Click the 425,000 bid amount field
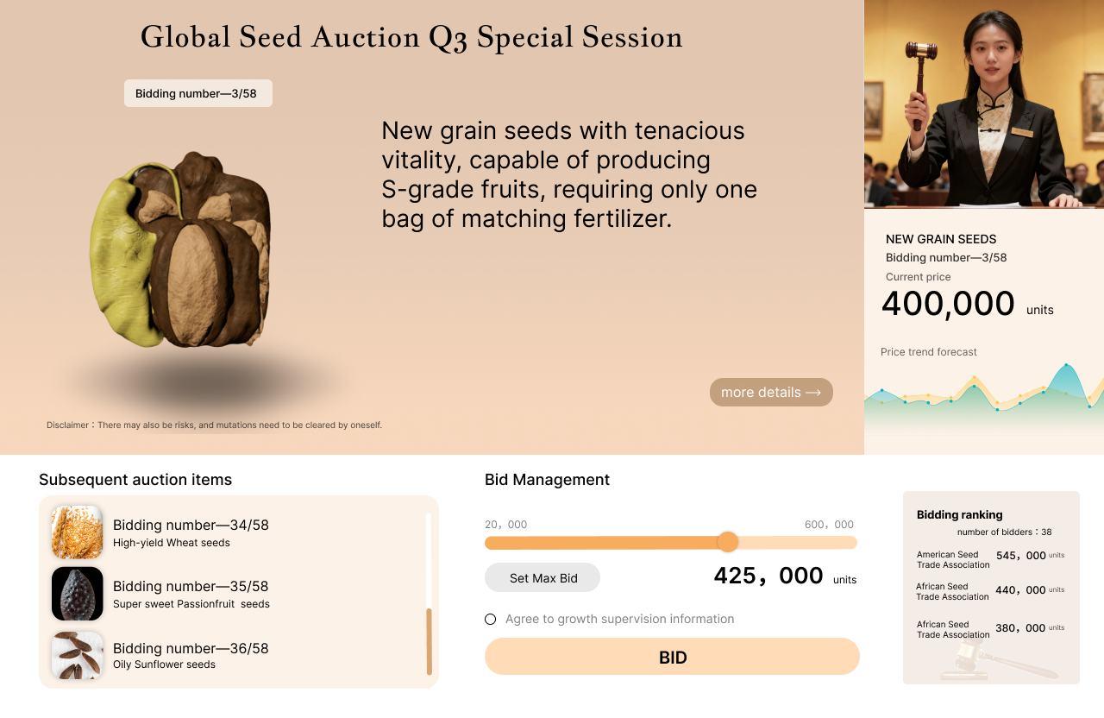Screen dimensions: 1104x718 [x=768, y=576]
